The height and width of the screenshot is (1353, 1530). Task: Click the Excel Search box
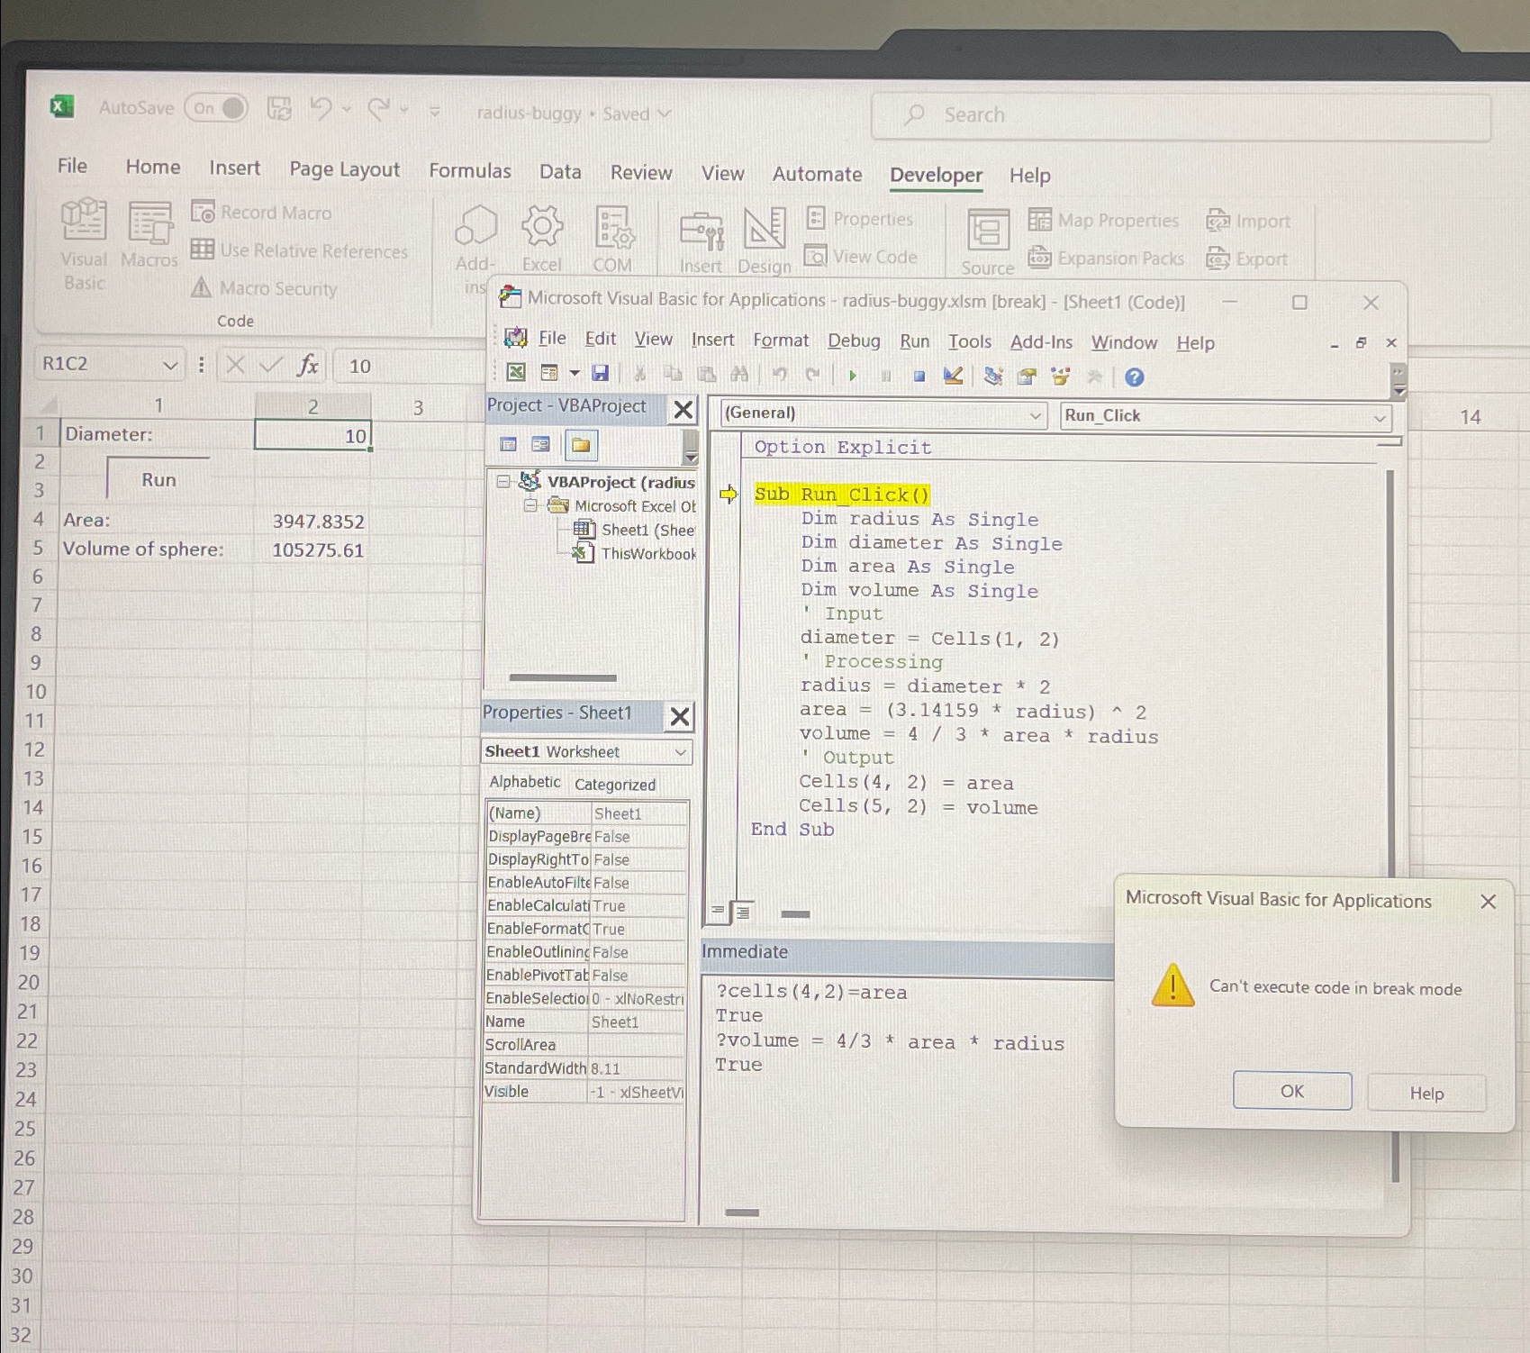click(x=1181, y=116)
